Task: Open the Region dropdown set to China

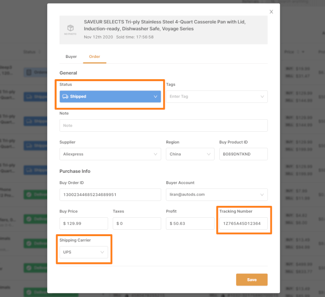Action: tap(190, 154)
